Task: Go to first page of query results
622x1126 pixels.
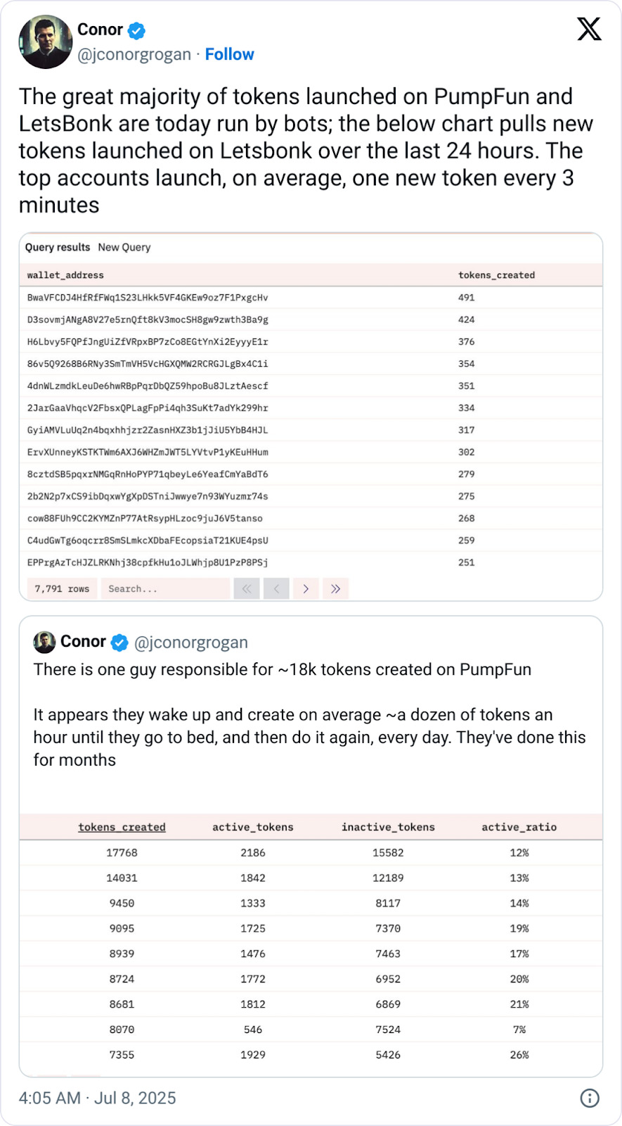Action: [247, 589]
